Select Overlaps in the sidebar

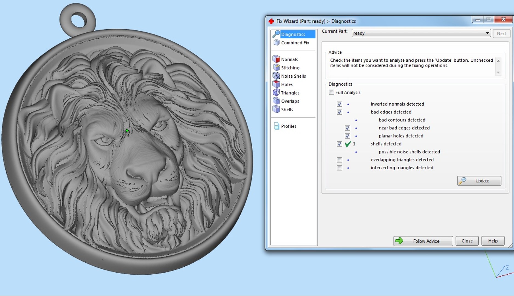click(x=290, y=101)
